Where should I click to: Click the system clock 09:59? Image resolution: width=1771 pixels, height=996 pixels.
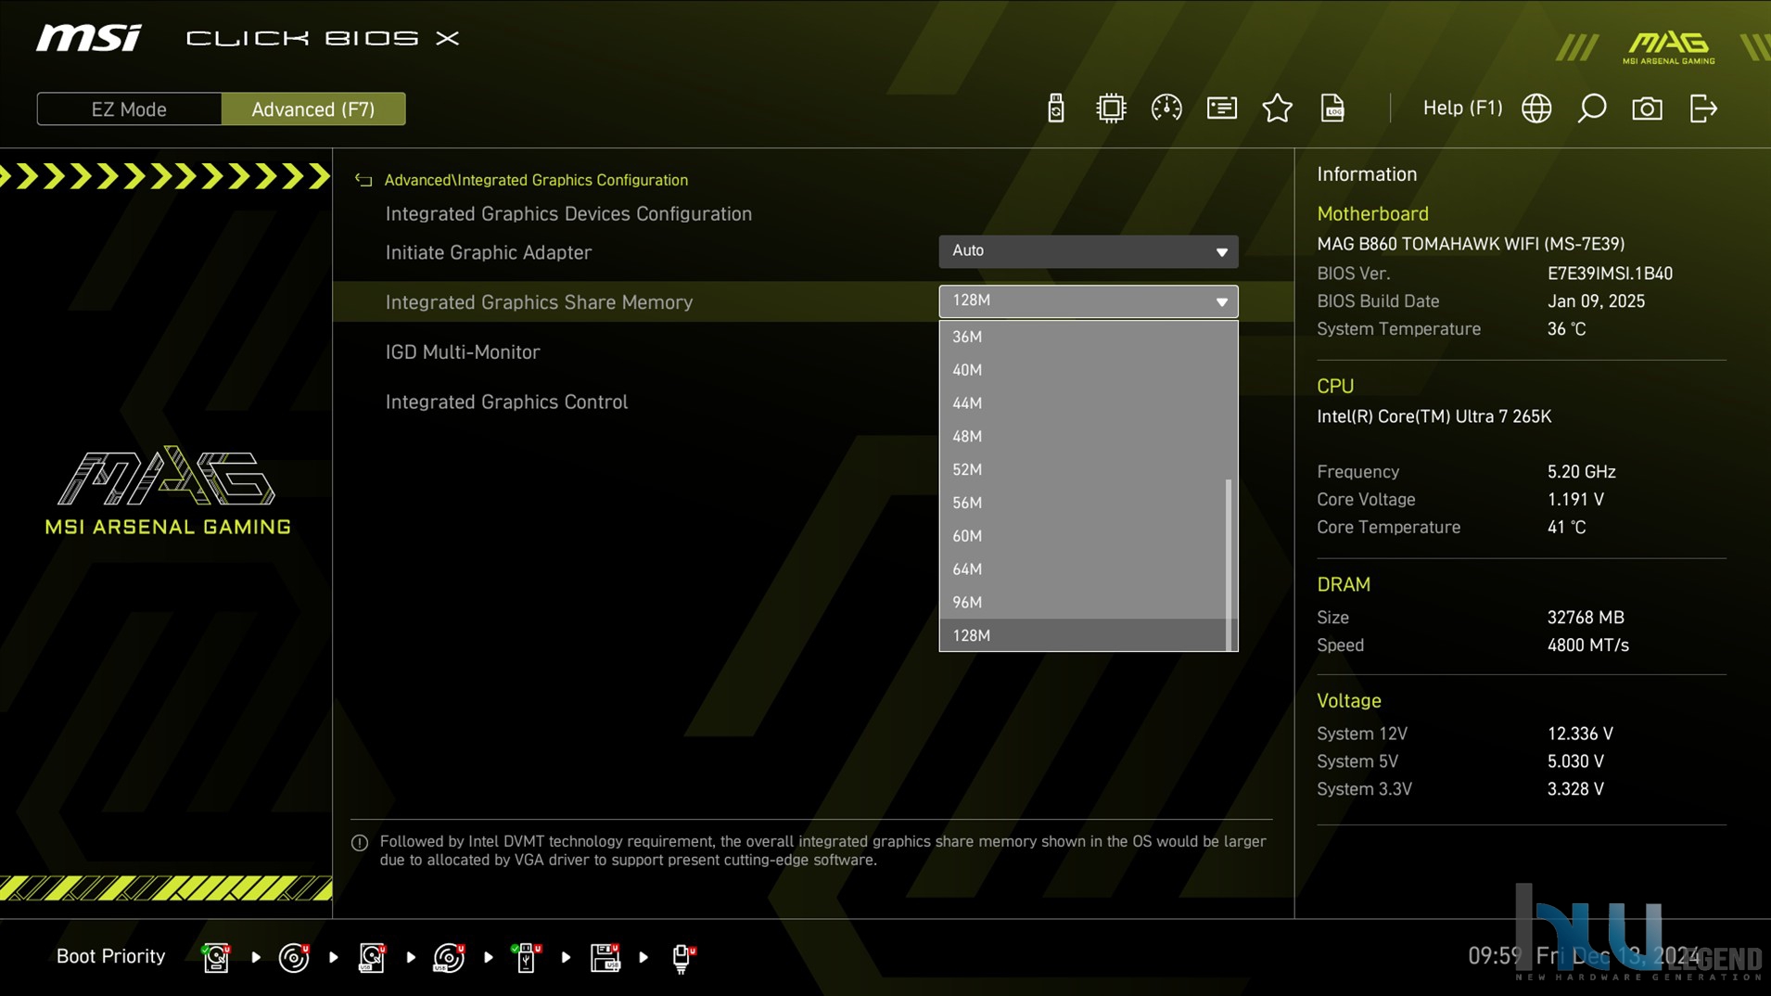pyautogui.click(x=1495, y=956)
